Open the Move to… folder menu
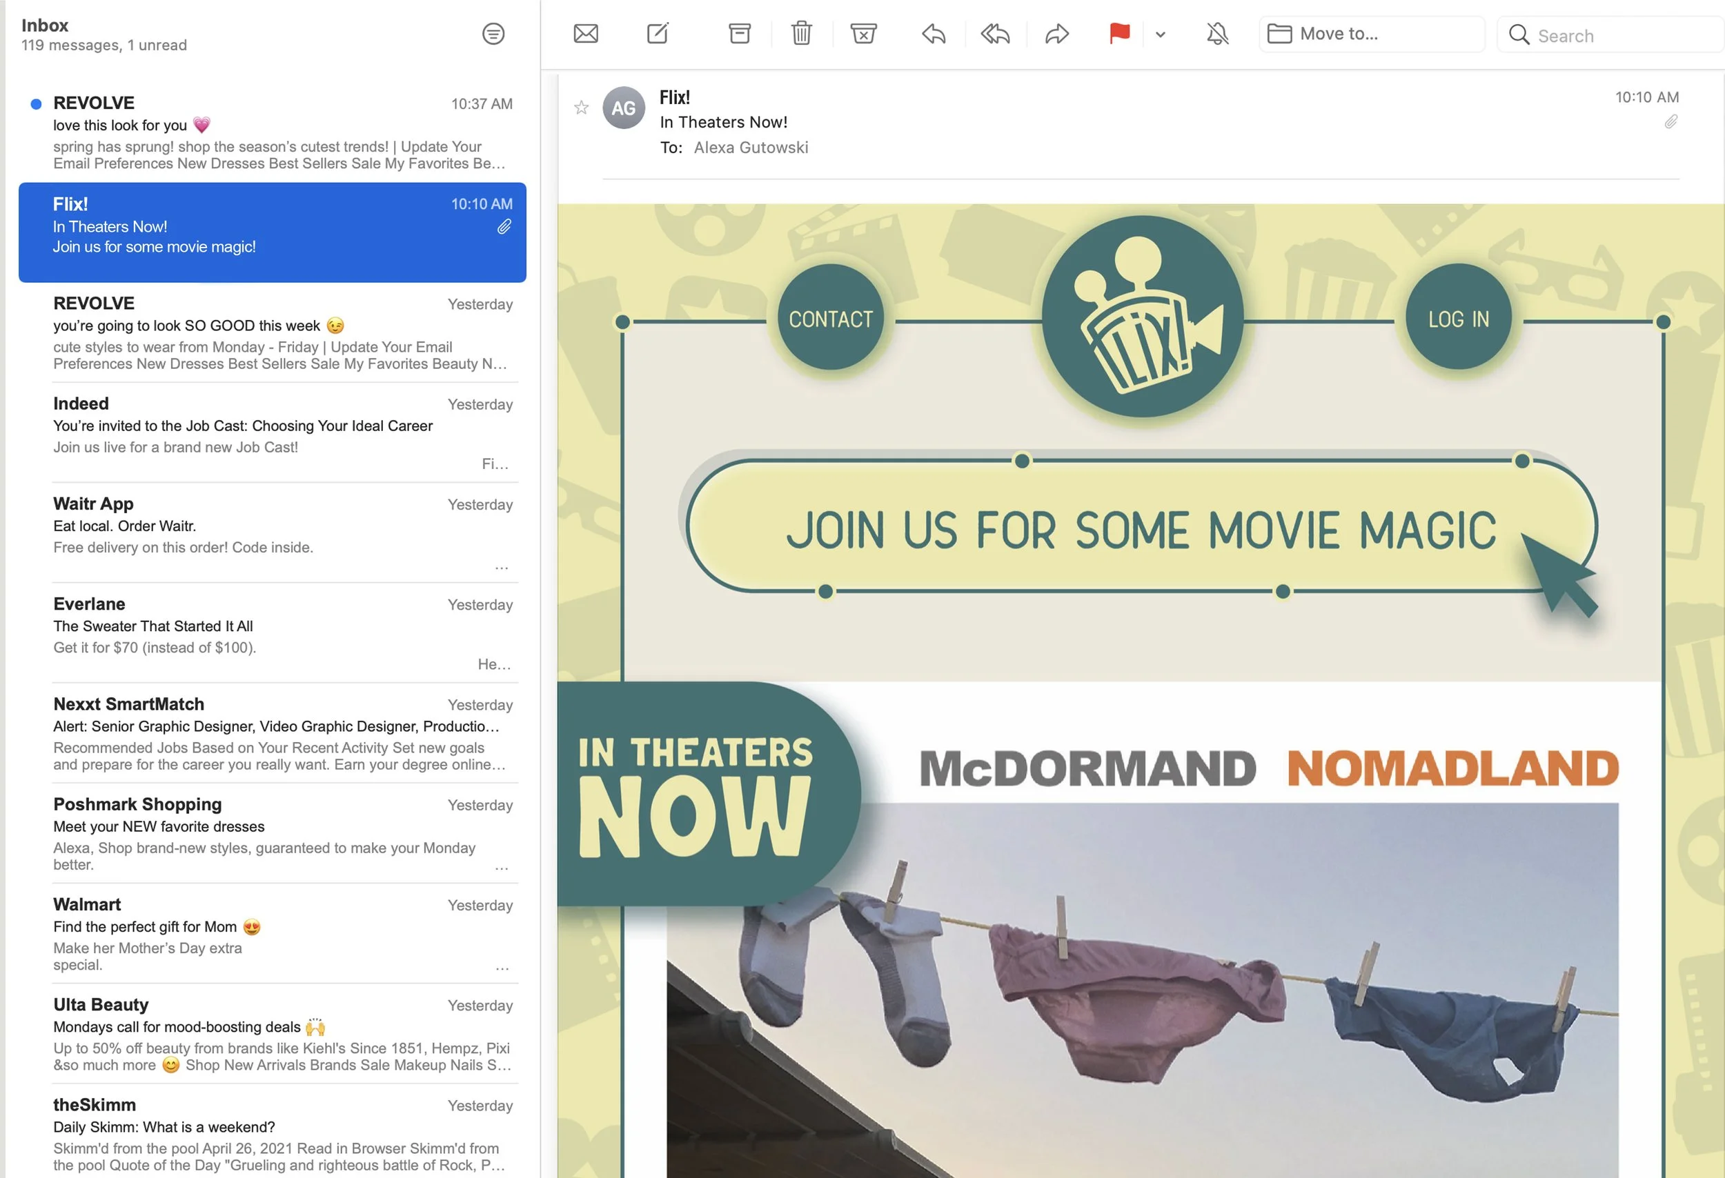Viewport: 1725px width, 1178px height. (x=1372, y=34)
